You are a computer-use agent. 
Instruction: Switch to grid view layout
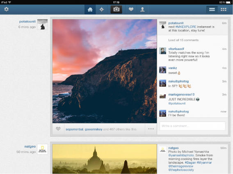pyautogui.click(x=223, y=9)
